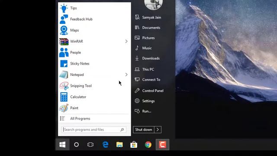Click the "People" text
Image resolution: width=277 pixels, height=156 pixels.
[x=75, y=52]
